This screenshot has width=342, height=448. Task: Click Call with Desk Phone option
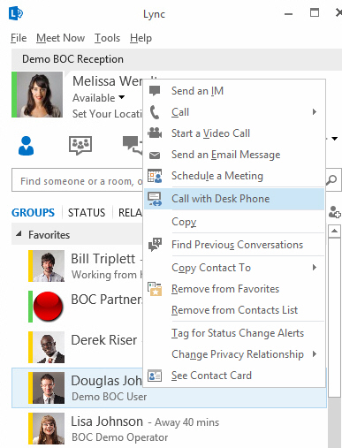[233, 199]
